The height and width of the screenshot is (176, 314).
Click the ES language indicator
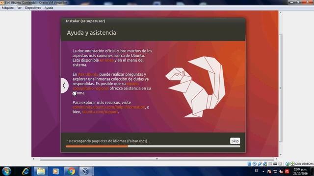click(x=257, y=171)
